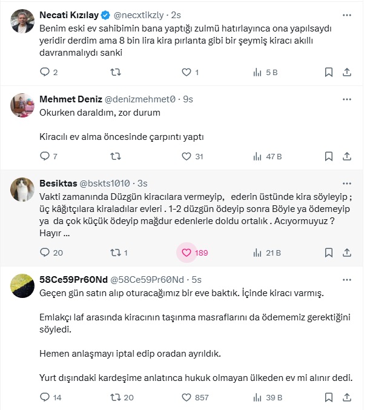Like 58Ce59Pr60Nd's tweet with 857 likes
The width and height of the screenshot is (370, 410).
pos(187,397)
